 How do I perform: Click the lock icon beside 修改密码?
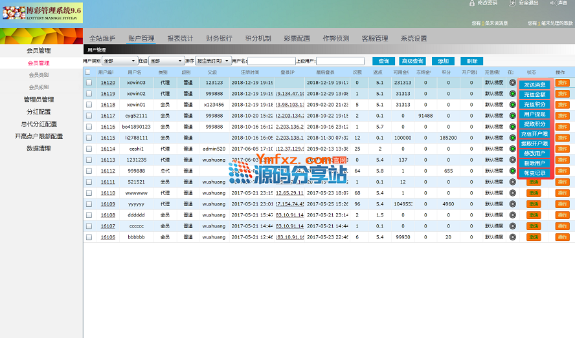tap(473, 3)
